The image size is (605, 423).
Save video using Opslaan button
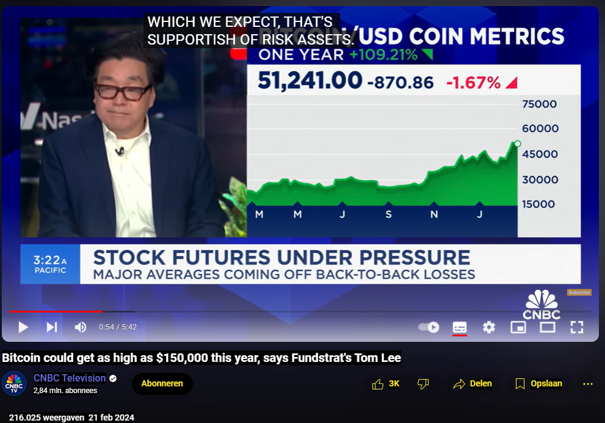tap(538, 384)
